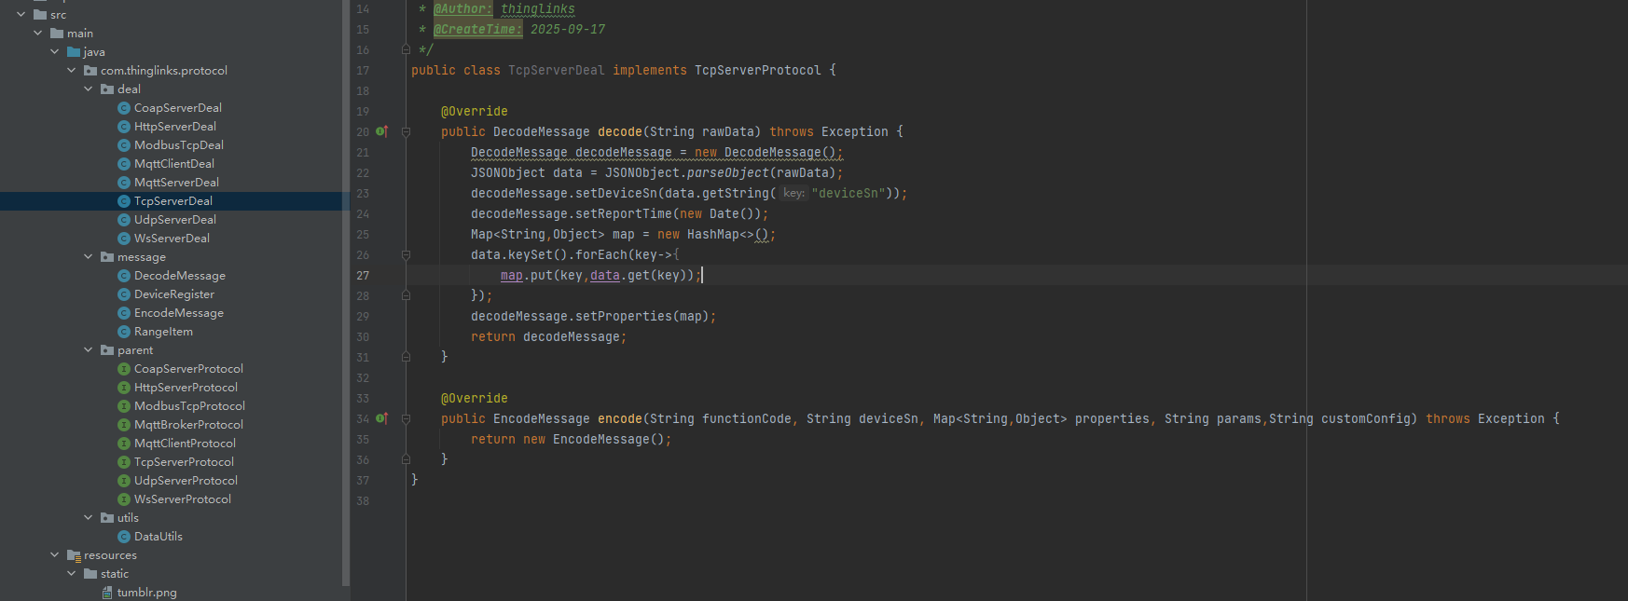The height and width of the screenshot is (601, 1628).
Task: Click the implements gutter icon on line 20
Action: coord(380,131)
